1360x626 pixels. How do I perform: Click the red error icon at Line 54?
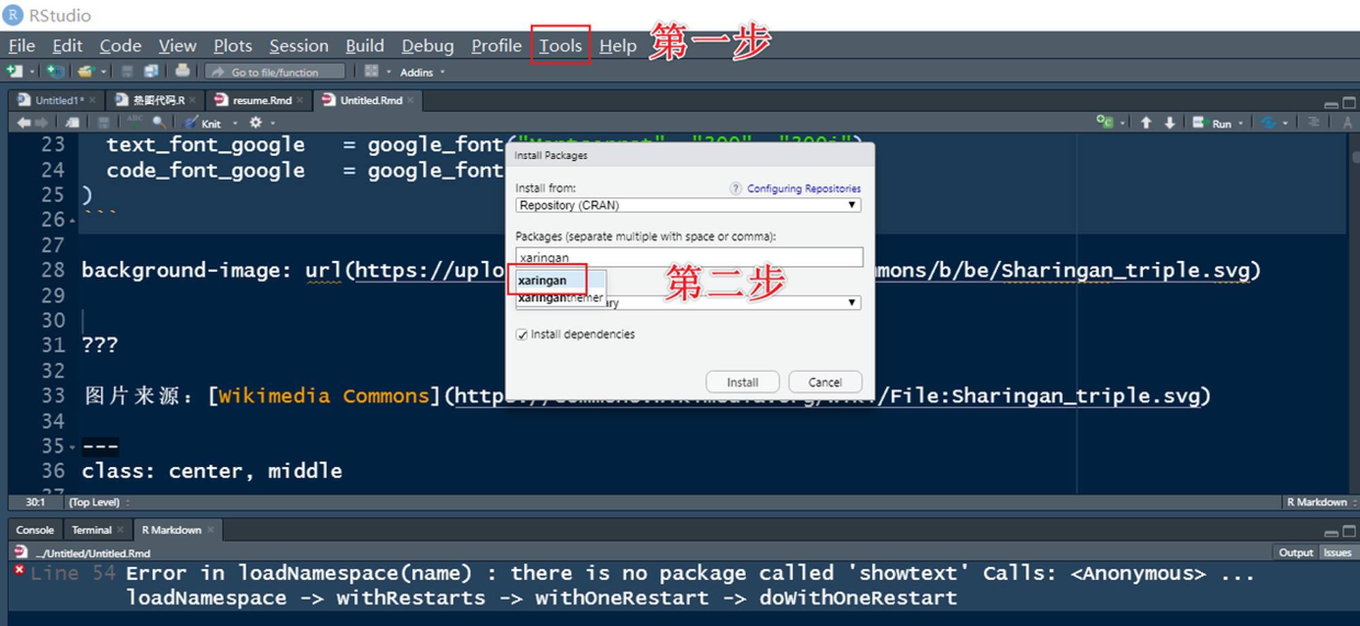(19, 570)
